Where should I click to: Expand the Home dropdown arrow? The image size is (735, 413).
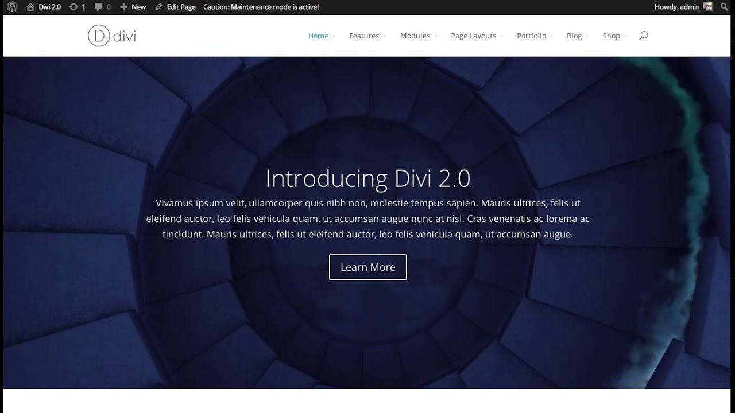pos(334,36)
